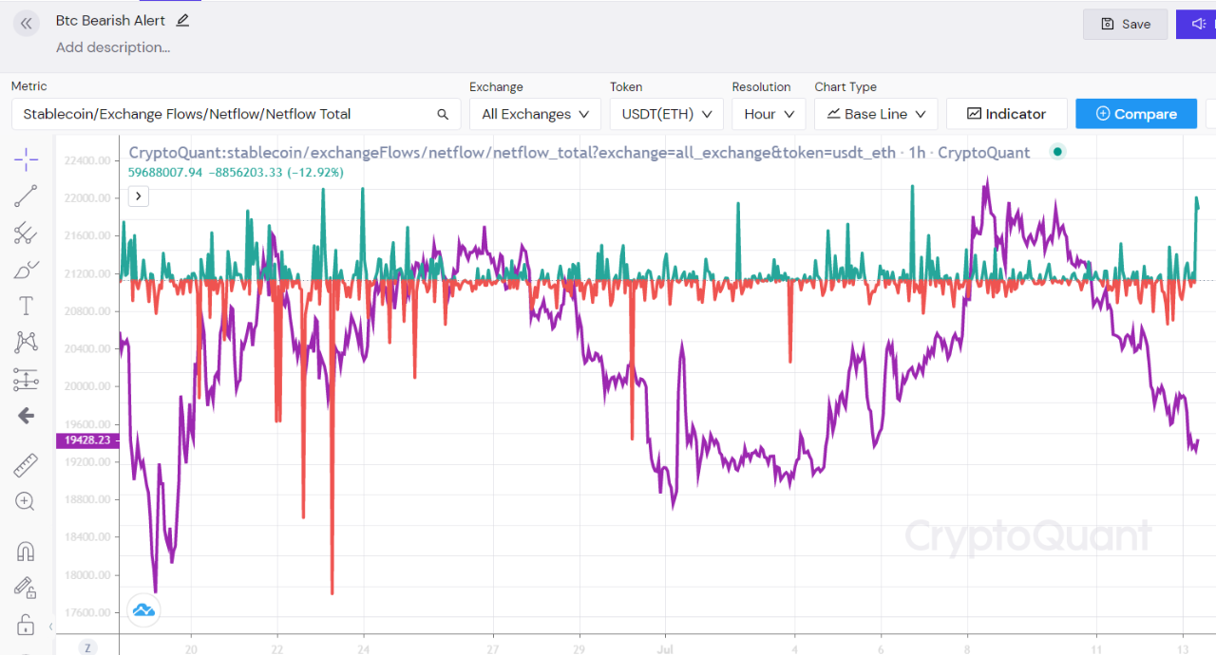This screenshot has height=655, width=1216.
Task: Open the Base Line chart type dropdown
Action: click(x=876, y=114)
